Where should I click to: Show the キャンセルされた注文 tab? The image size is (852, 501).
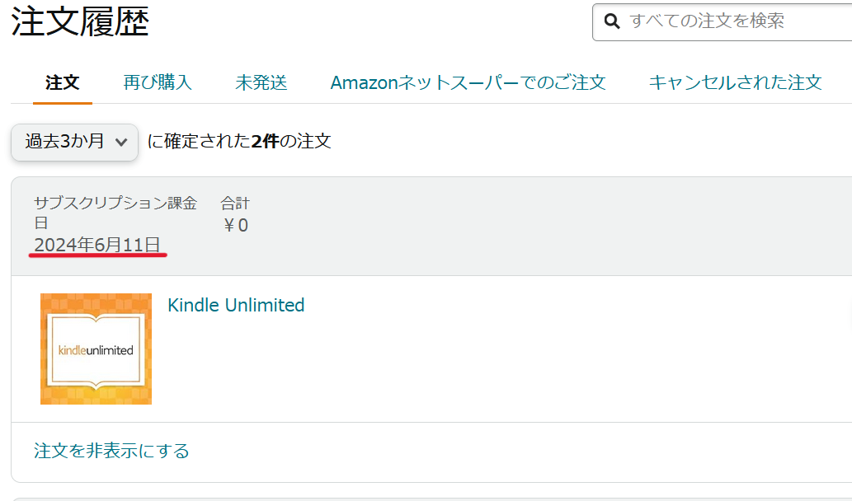[735, 82]
